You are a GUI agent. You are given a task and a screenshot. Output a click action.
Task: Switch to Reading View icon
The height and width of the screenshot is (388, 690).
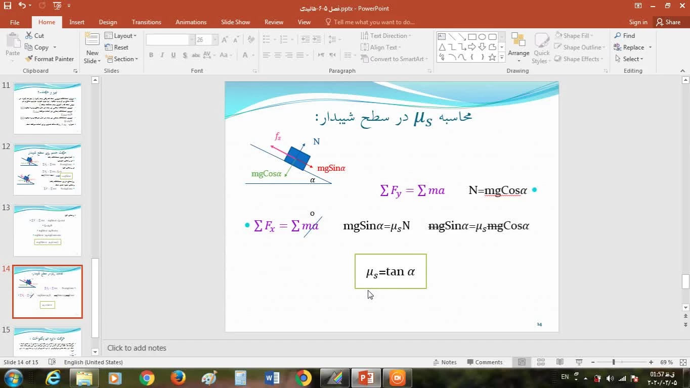pyautogui.click(x=560, y=362)
